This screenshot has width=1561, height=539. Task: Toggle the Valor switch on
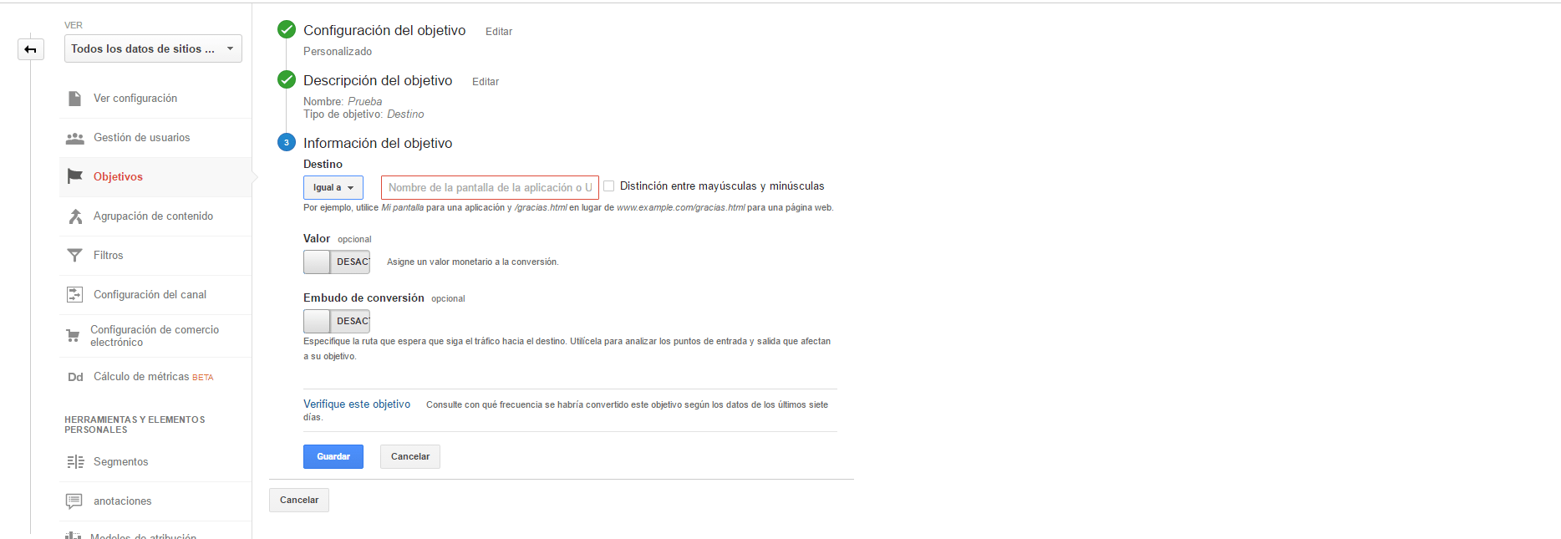[x=337, y=262]
